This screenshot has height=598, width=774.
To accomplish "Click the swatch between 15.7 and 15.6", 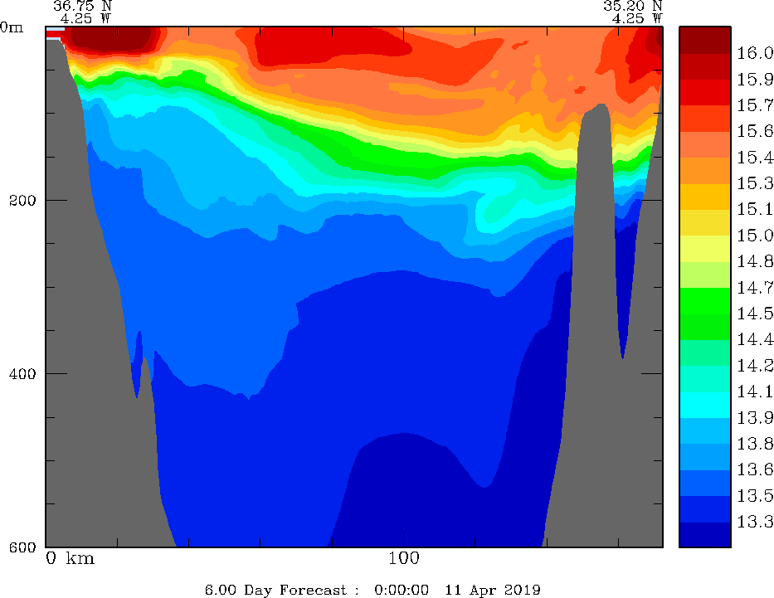I will click(x=705, y=119).
